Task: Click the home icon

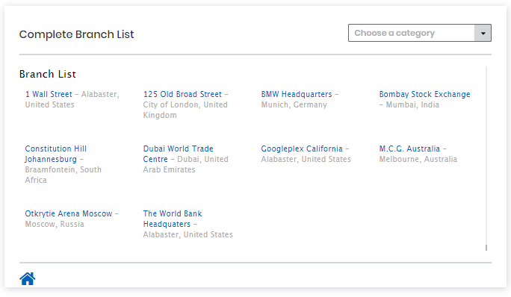Action: [x=28, y=278]
